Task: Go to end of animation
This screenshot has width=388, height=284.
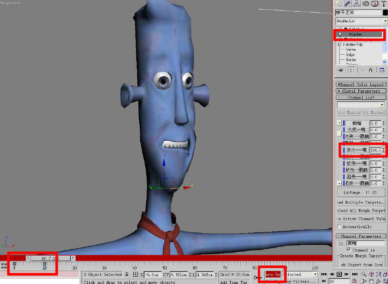Action: click(355, 274)
